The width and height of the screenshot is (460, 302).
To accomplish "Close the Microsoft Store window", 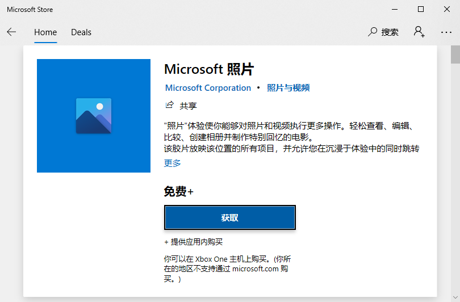I will click(x=447, y=10).
